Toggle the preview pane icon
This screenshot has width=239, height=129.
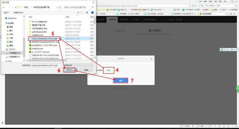[x=87, y=12]
